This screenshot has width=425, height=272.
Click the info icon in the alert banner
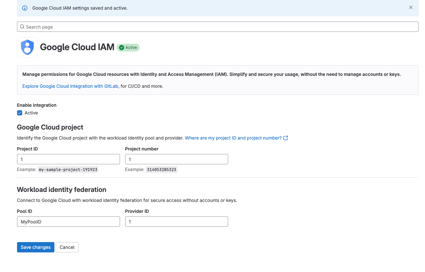25,8
